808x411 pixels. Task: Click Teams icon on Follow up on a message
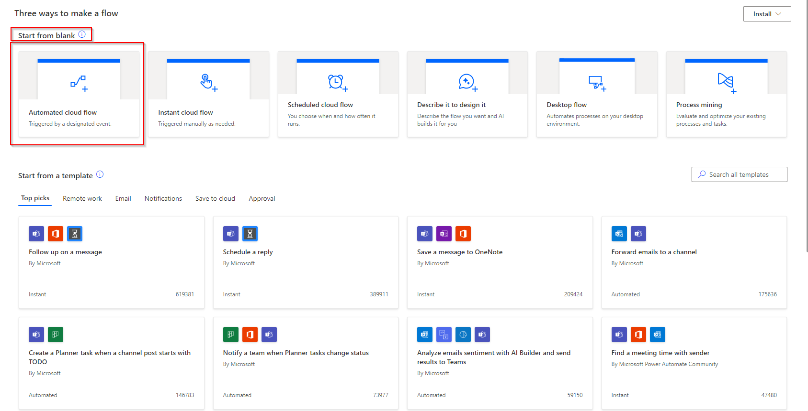click(x=36, y=234)
